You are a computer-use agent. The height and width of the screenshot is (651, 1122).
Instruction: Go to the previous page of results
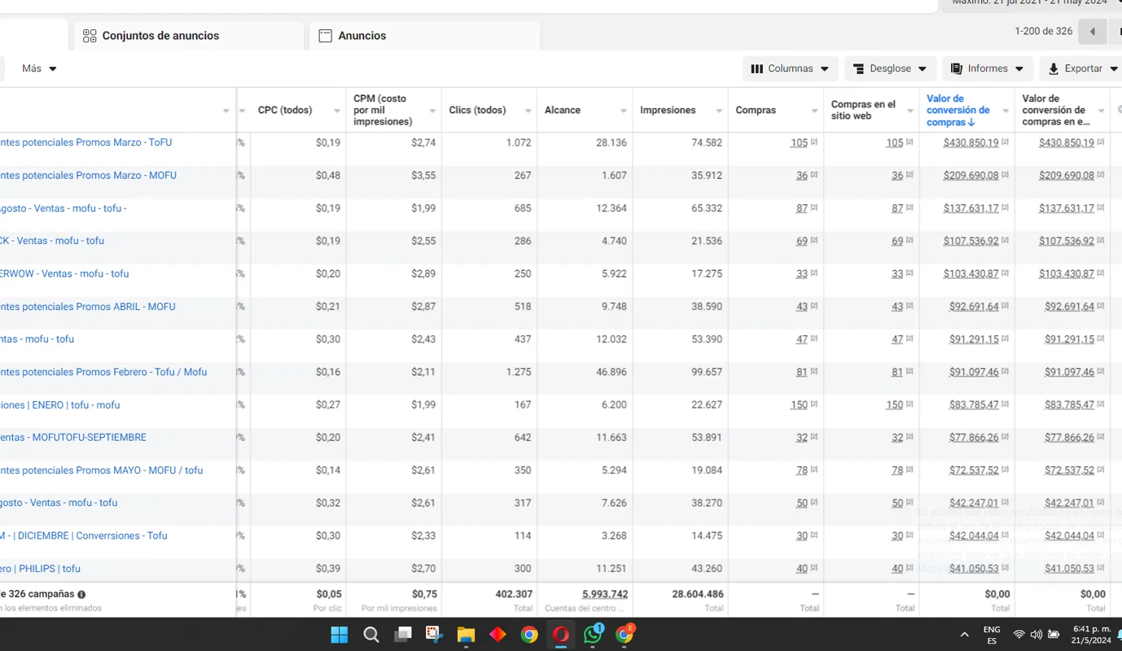[1092, 32]
